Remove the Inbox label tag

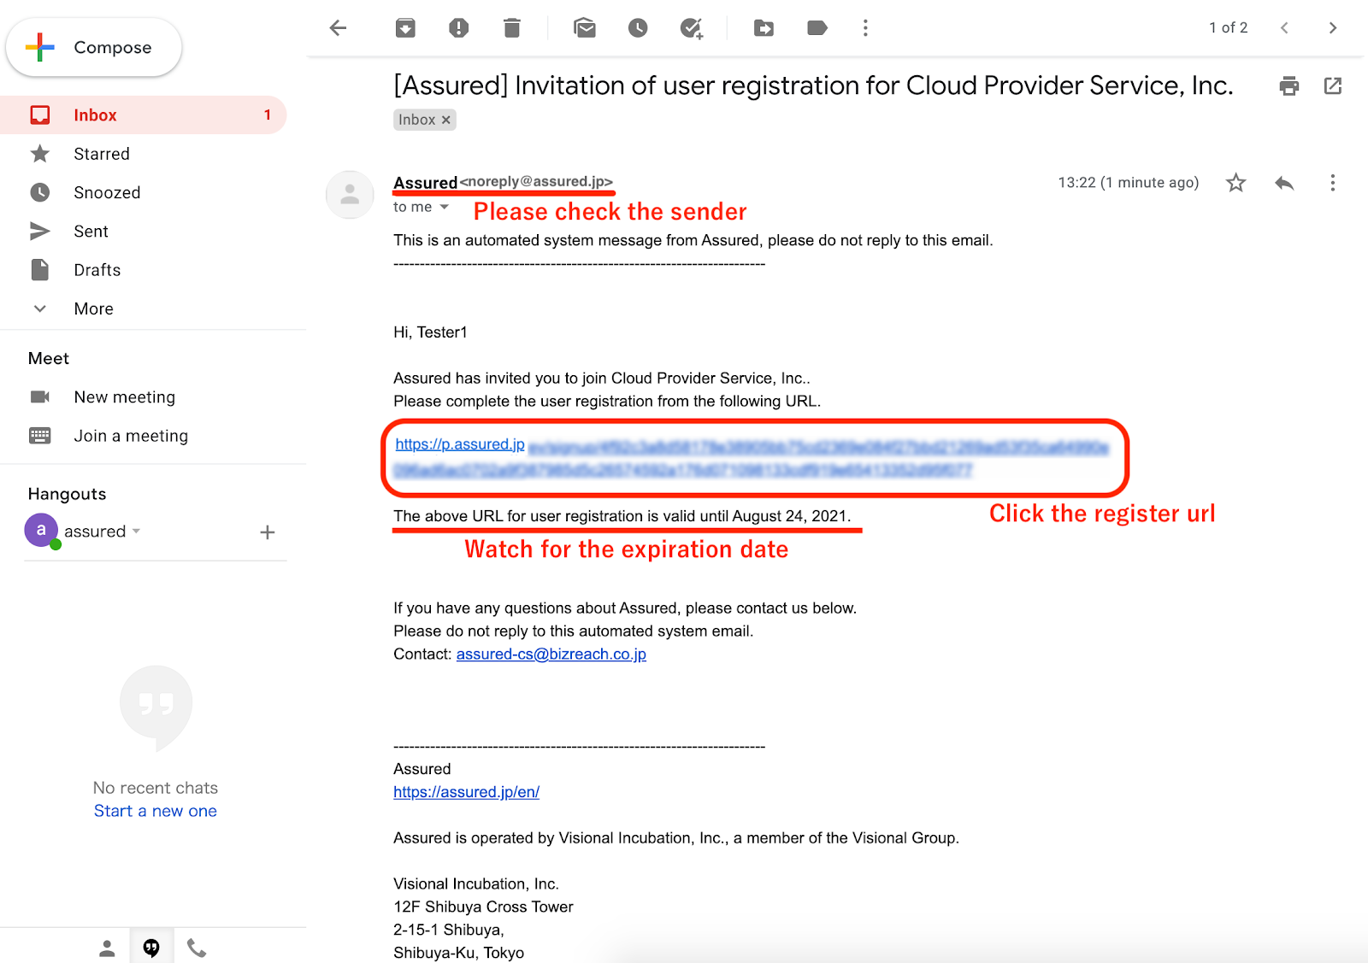point(446,120)
